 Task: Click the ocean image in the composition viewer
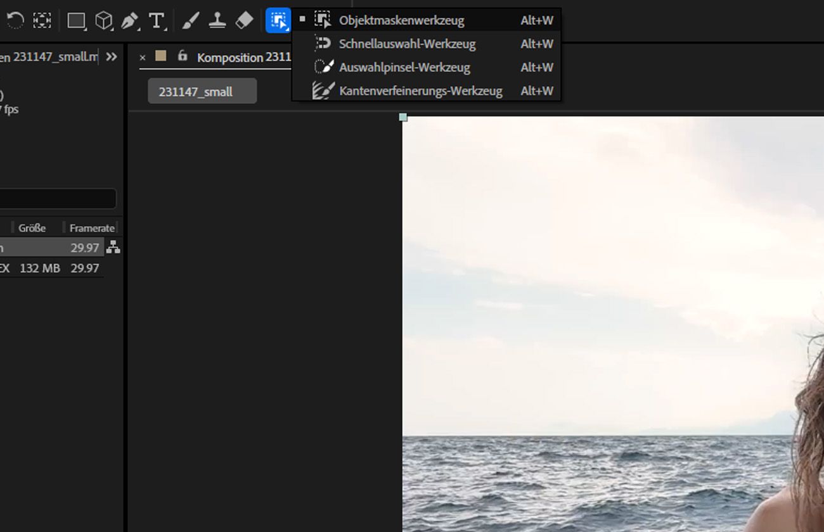pyautogui.click(x=613, y=324)
